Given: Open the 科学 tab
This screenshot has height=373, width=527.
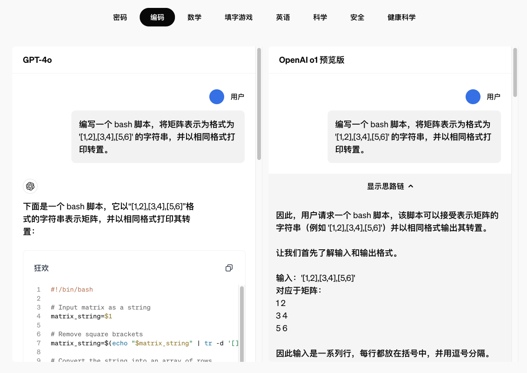Looking at the screenshot, I should pos(320,17).
